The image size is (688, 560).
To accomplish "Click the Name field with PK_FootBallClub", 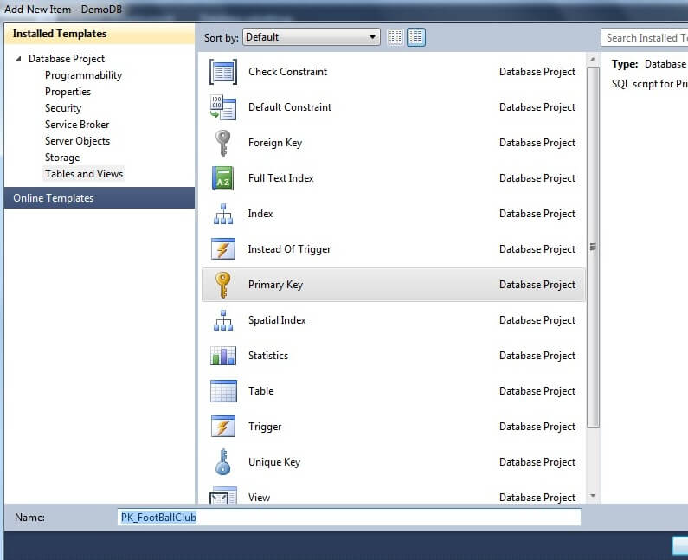I will pyautogui.click(x=350, y=518).
